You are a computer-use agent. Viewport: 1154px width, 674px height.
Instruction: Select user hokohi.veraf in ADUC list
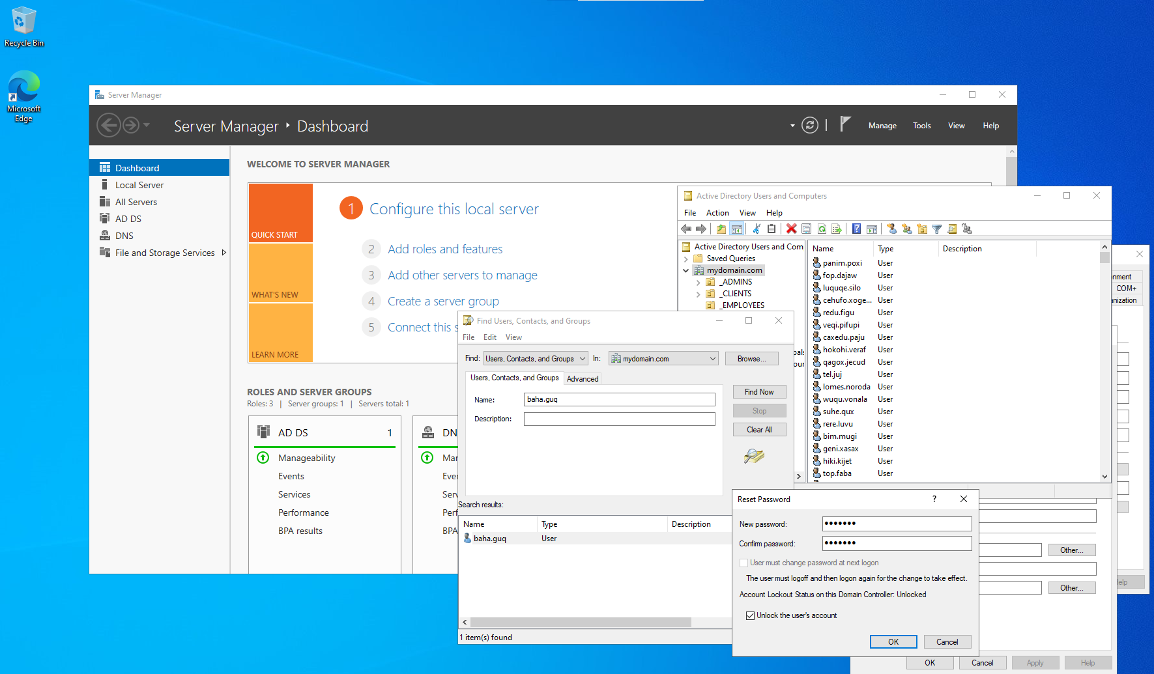click(x=844, y=350)
